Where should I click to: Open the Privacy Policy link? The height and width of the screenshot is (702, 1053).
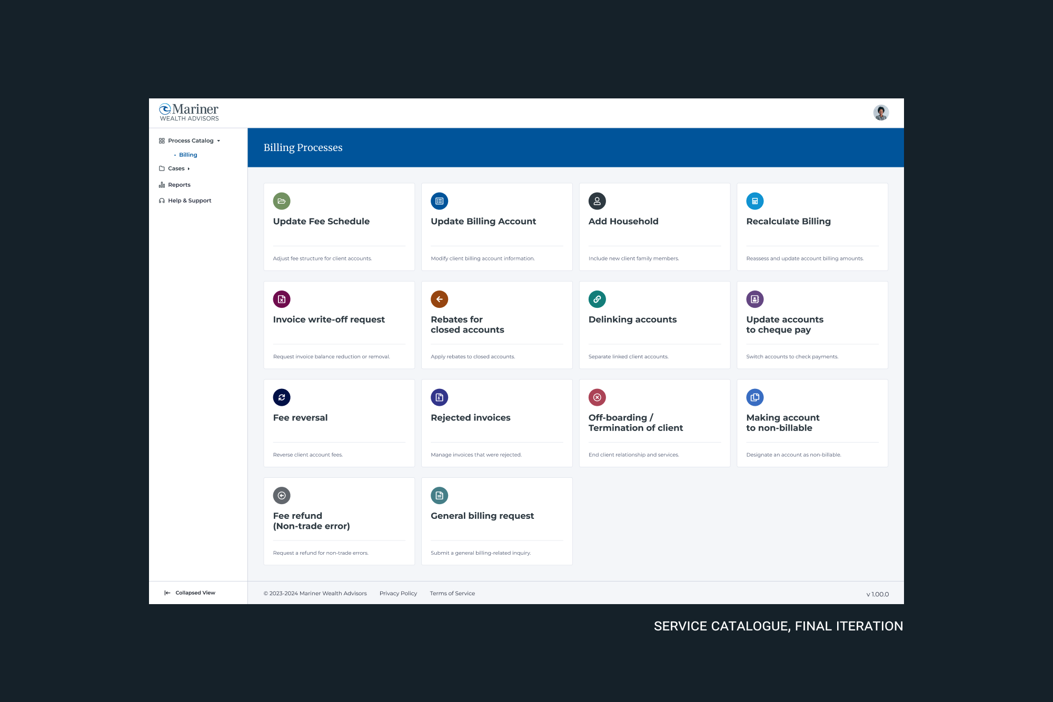398,593
